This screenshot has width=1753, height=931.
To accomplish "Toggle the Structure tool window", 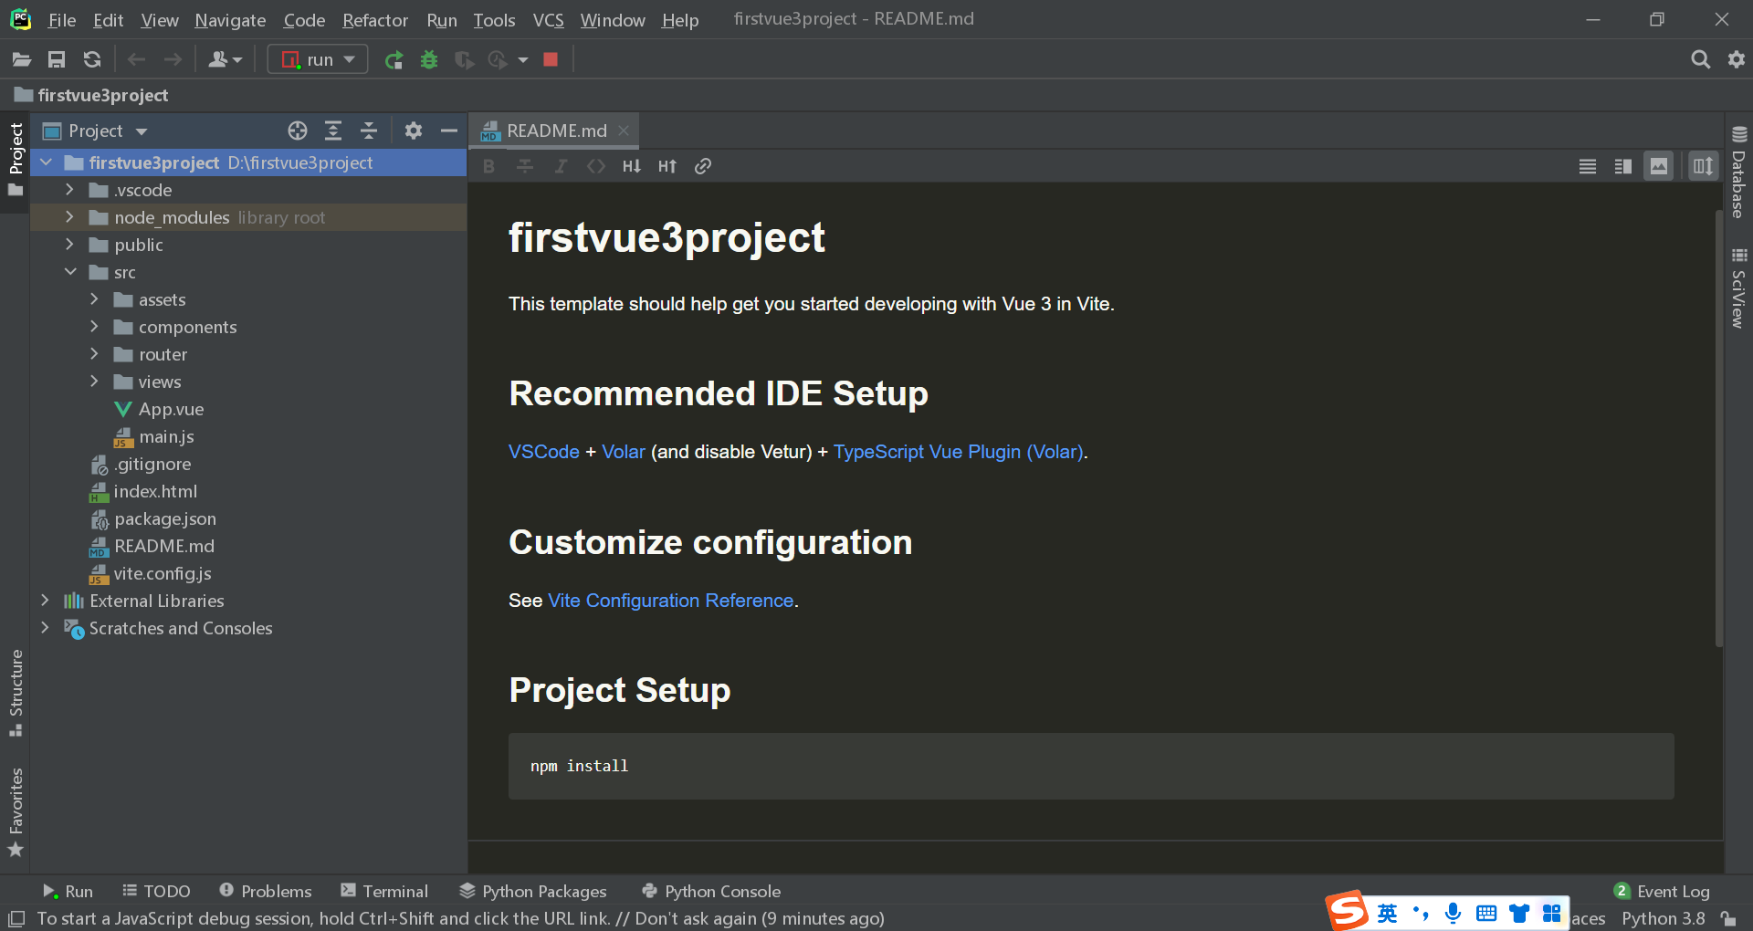I will pyautogui.click(x=16, y=692).
